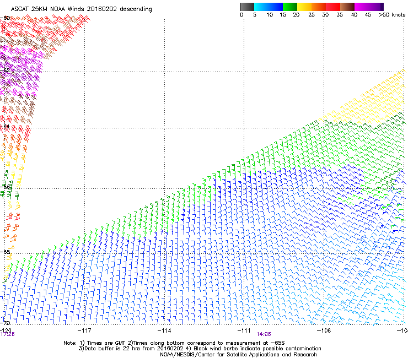408x358 pixels.
Task: Click the orange 25-30 knots legend segment
Action: tap(319, 7)
